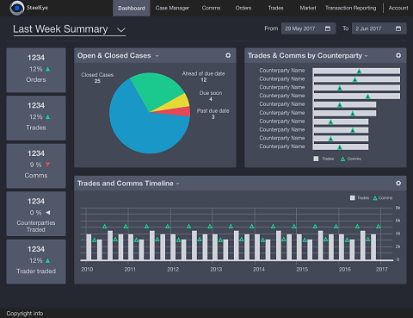Open the From date calendar icon
Image resolution: width=413 pixels, height=318 pixels.
pos(328,28)
